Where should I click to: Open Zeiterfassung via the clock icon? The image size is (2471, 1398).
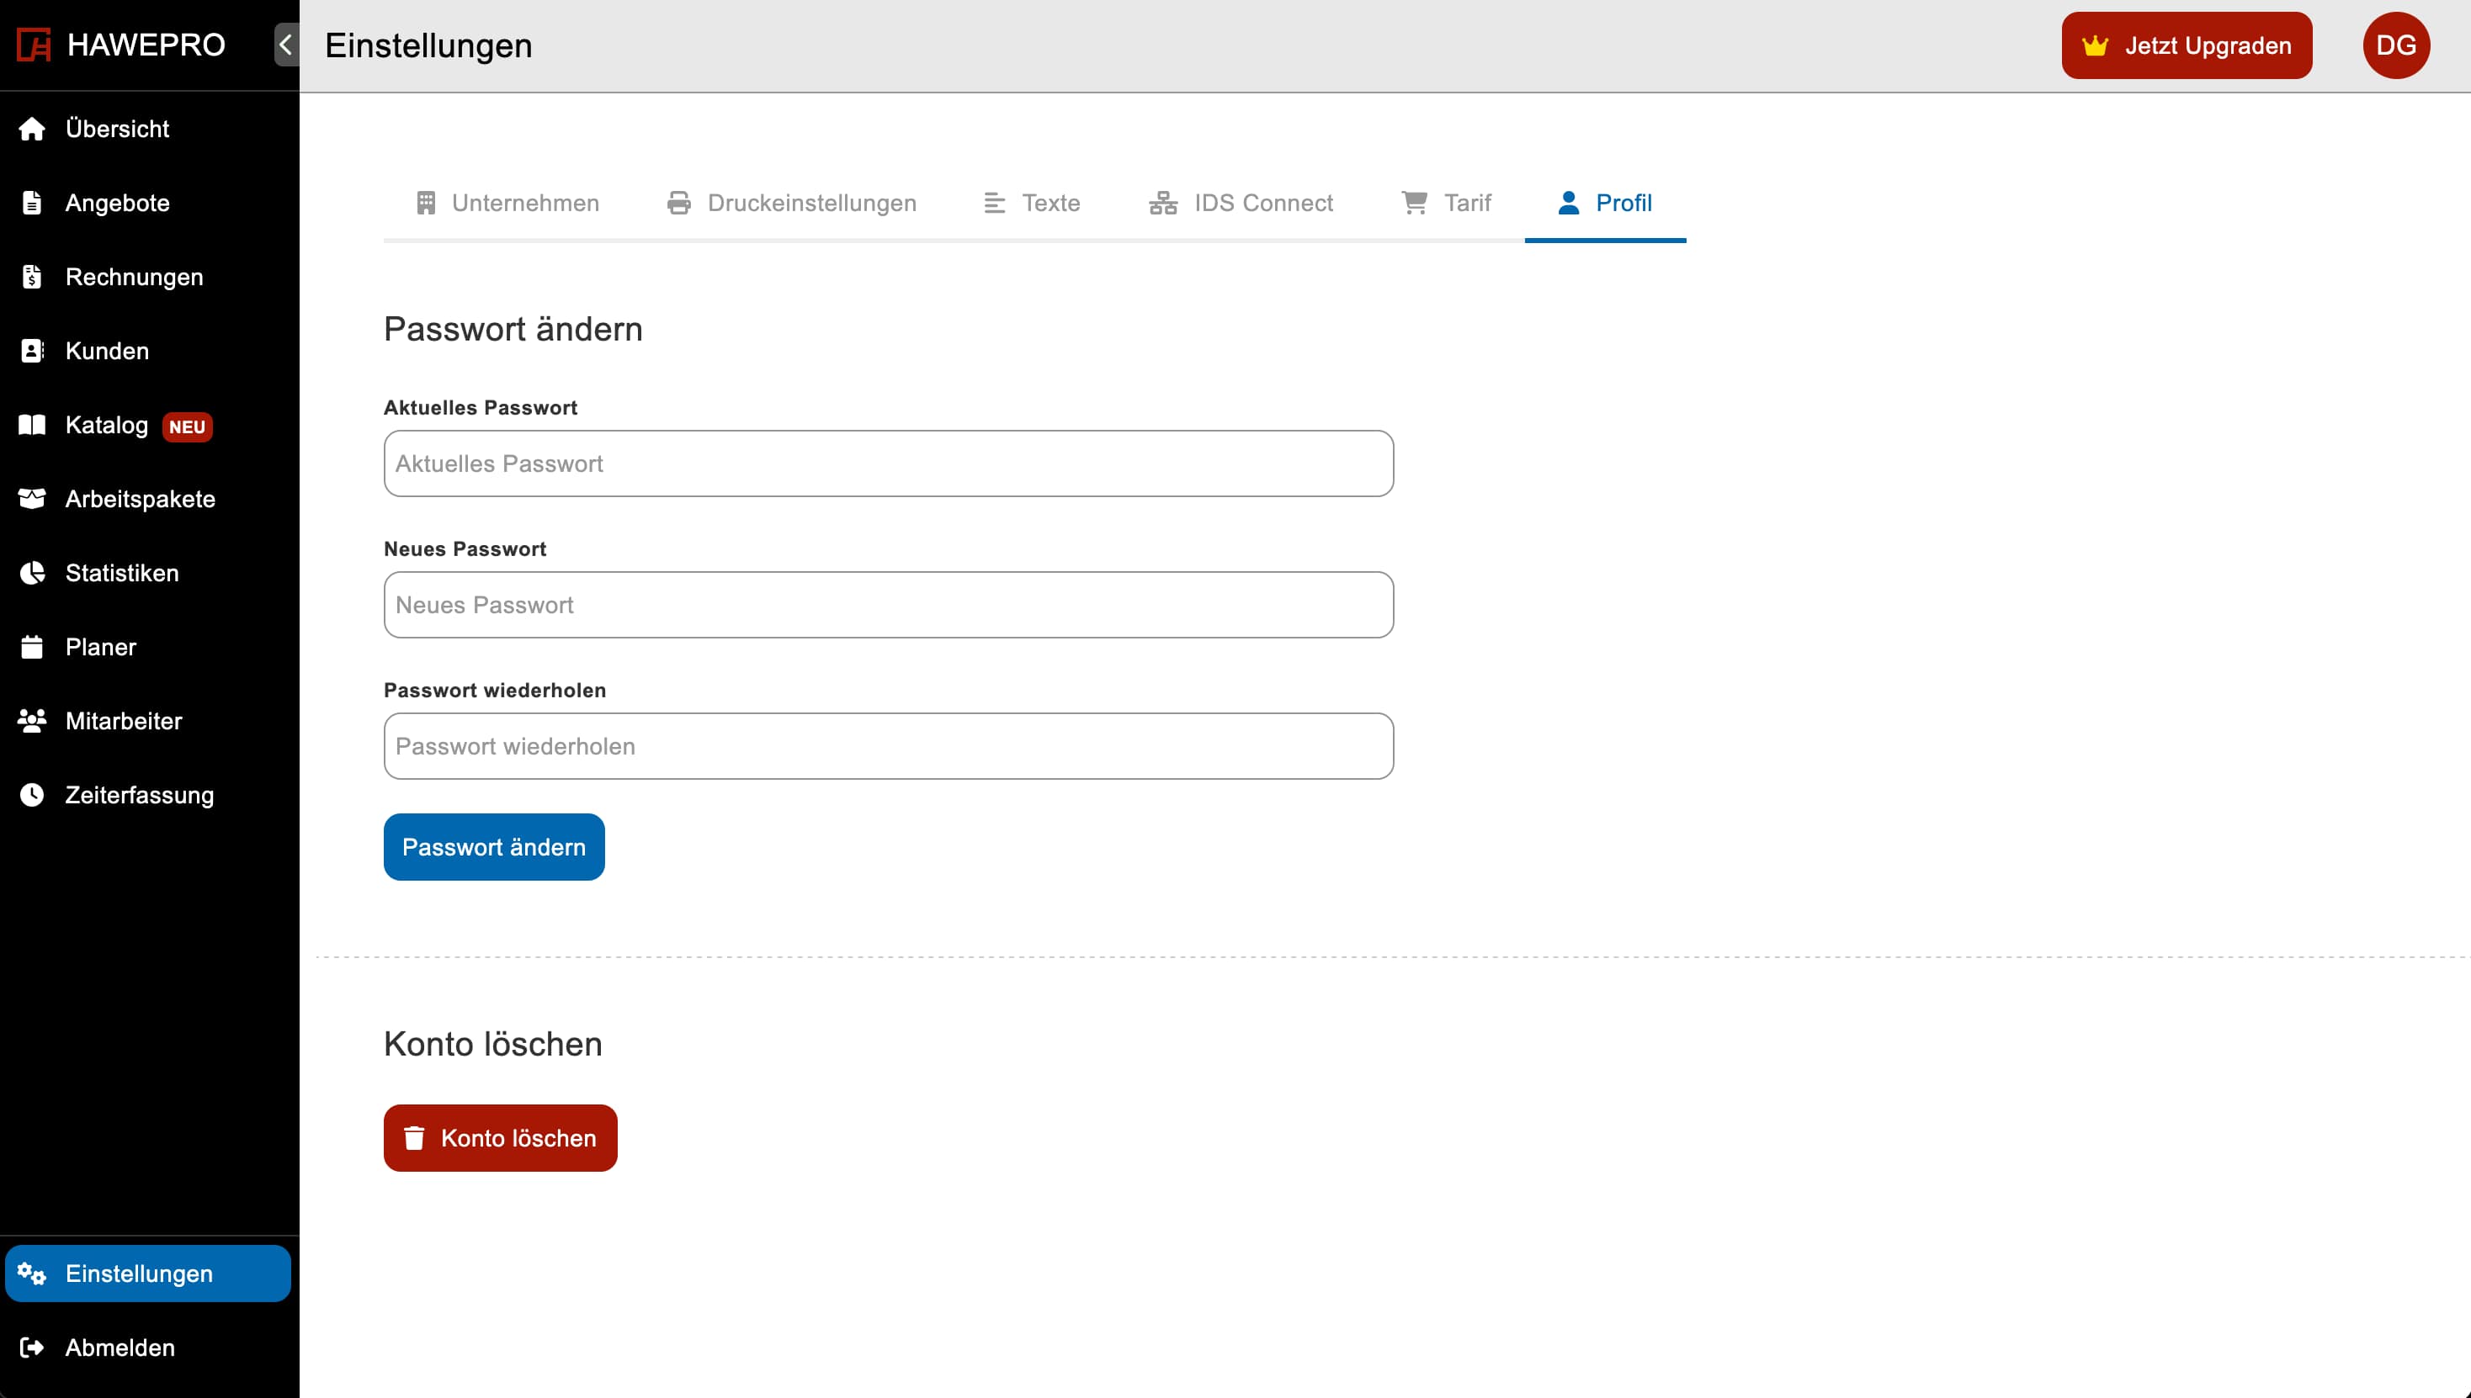32,795
